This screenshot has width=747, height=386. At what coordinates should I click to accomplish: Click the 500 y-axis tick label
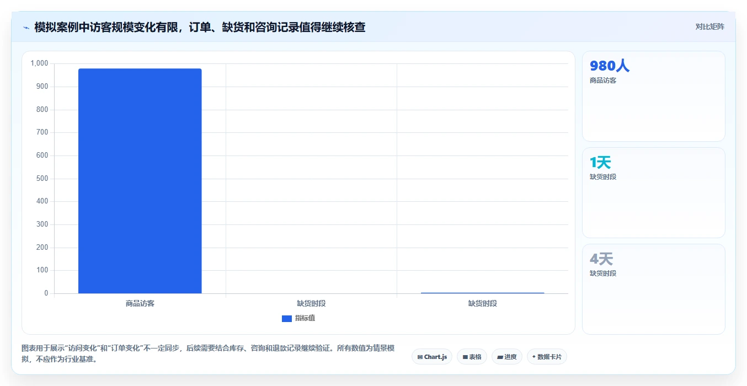[x=42, y=178]
